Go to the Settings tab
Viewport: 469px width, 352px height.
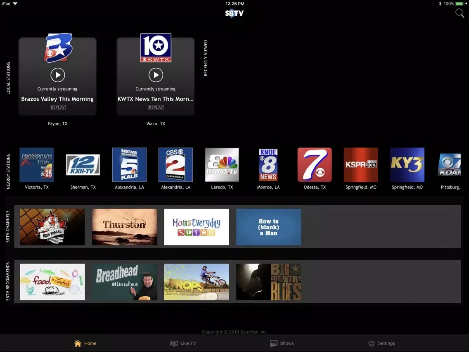click(381, 343)
